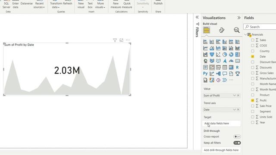Select the Gauge visual
Screen dimensions: 276x155
point(231,61)
